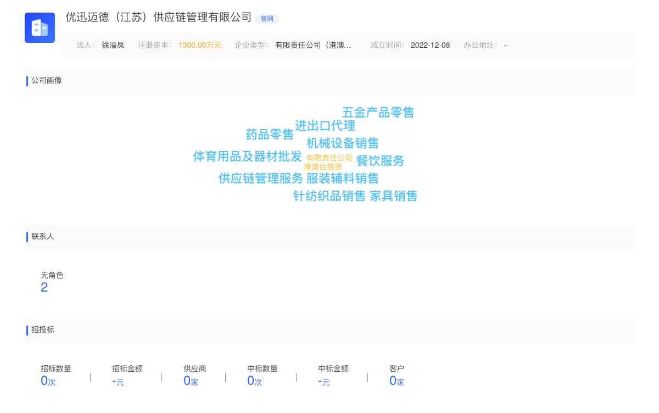Click orange tag 港澳台独资
Image resolution: width=659 pixels, height=413 pixels.
click(323, 167)
